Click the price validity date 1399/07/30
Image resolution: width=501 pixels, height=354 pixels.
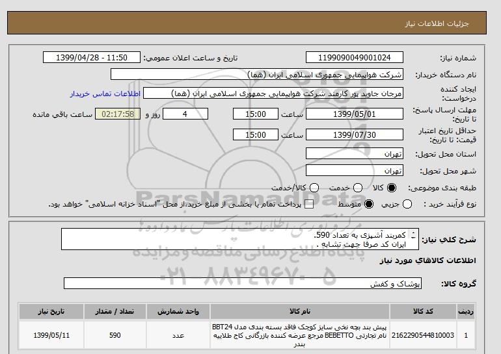[355, 134]
